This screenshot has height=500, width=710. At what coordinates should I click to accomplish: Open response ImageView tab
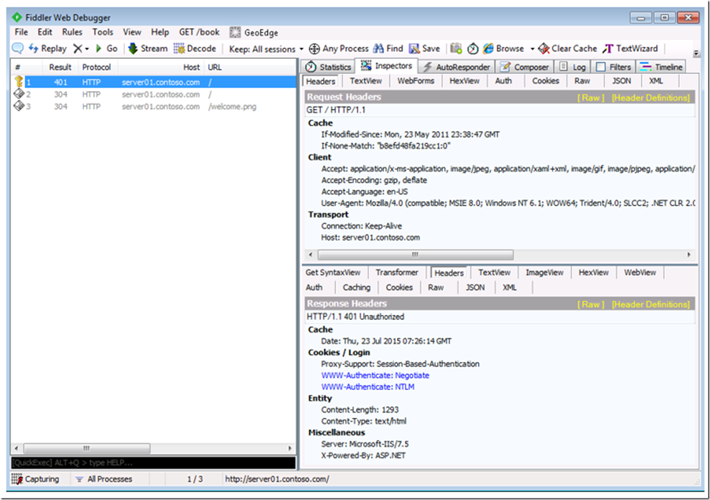(x=544, y=272)
